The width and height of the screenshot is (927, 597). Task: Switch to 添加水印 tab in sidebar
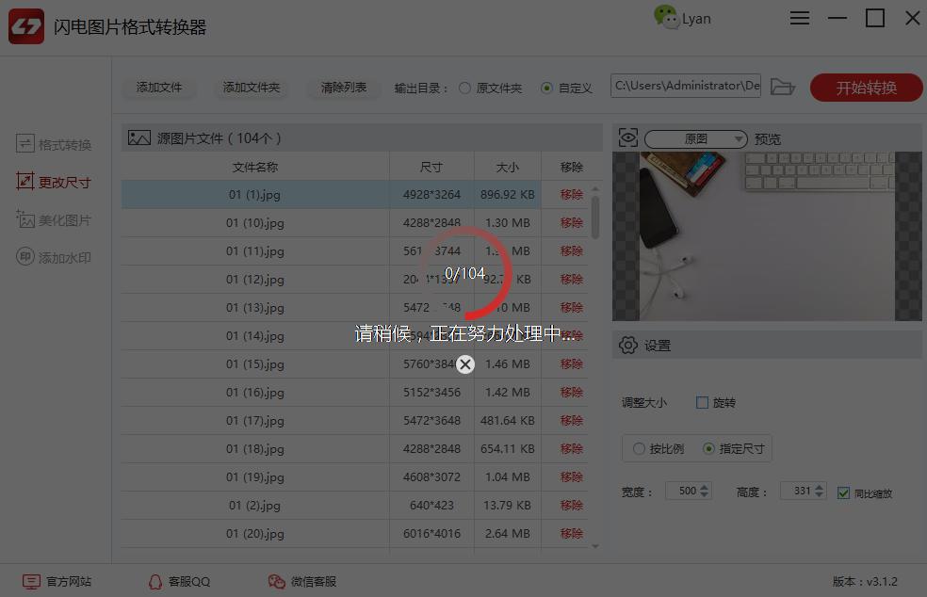[55, 258]
